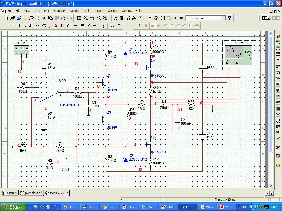Click the Tran: 1.410 ms status
282x211 pixels.
coord(225,199)
